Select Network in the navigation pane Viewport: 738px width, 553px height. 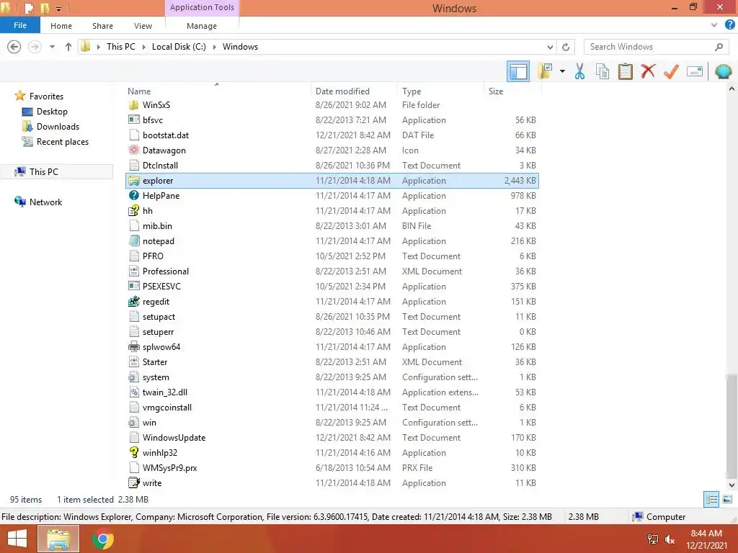point(45,202)
